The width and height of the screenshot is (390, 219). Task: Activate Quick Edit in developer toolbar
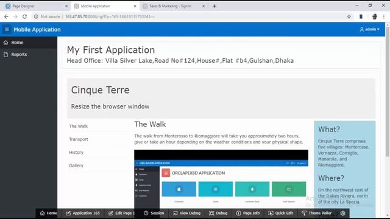[x=280, y=213]
